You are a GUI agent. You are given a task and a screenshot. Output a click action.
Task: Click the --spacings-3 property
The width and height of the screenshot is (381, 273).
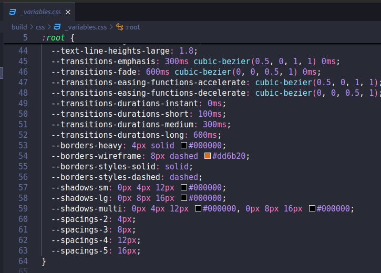80,230
